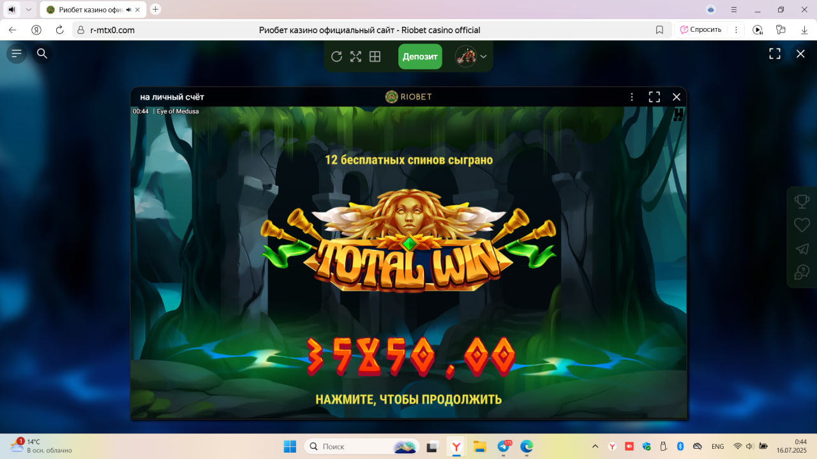This screenshot has height=459, width=817.
Task: Switch to the Riobet casino browser tab
Action: coord(89,10)
